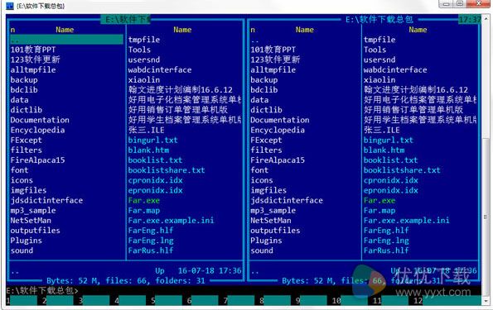Select Far.exe in left panel
The width and height of the screenshot is (493, 310).
pyautogui.click(x=144, y=200)
